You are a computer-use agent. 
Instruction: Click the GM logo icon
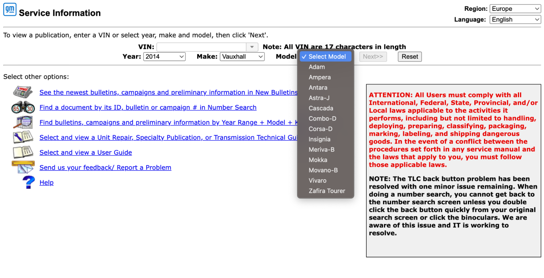(x=10, y=9)
